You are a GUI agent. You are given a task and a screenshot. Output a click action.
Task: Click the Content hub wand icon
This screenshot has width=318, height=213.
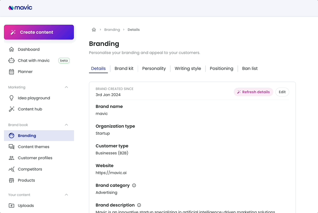11,109
